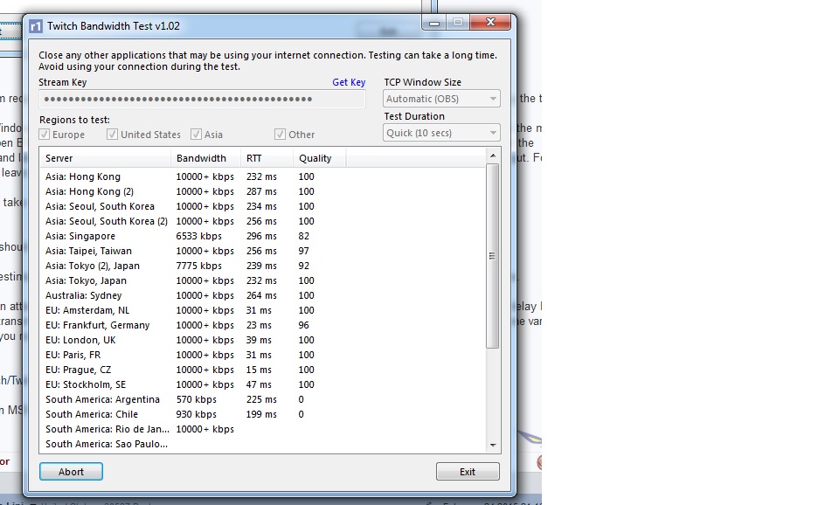The width and height of the screenshot is (825, 505).
Task: Open the Test Duration dropdown
Action: pyautogui.click(x=441, y=133)
